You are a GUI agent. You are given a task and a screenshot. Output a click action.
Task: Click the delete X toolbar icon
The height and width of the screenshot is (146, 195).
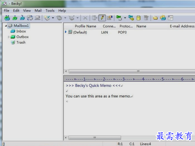click(85, 18)
